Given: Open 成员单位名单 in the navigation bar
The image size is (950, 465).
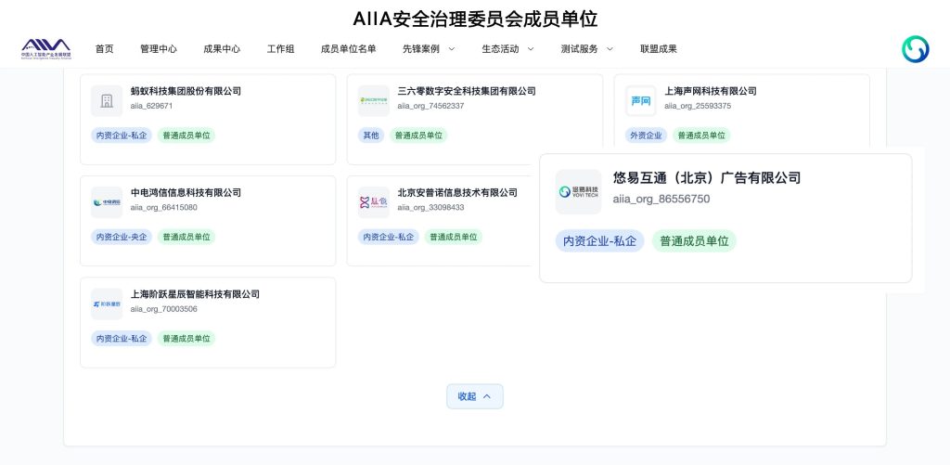Looking at the screenshot, I should pyautogui.click(x=348, y=49).
